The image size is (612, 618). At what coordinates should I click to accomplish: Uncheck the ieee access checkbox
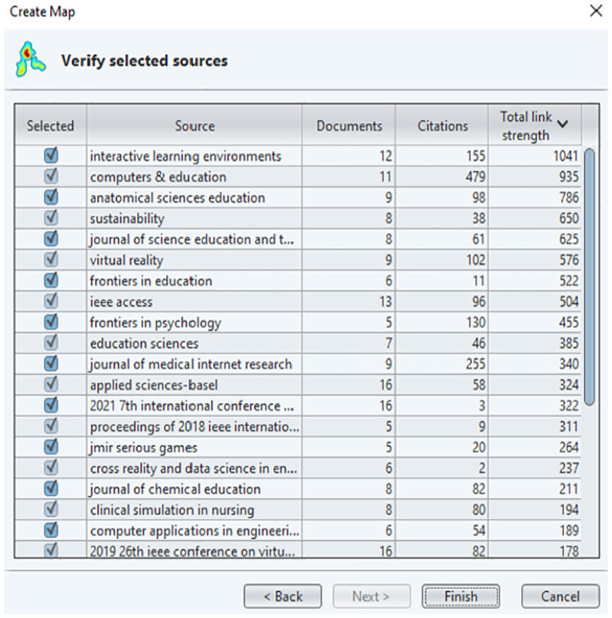coord(51,301)
